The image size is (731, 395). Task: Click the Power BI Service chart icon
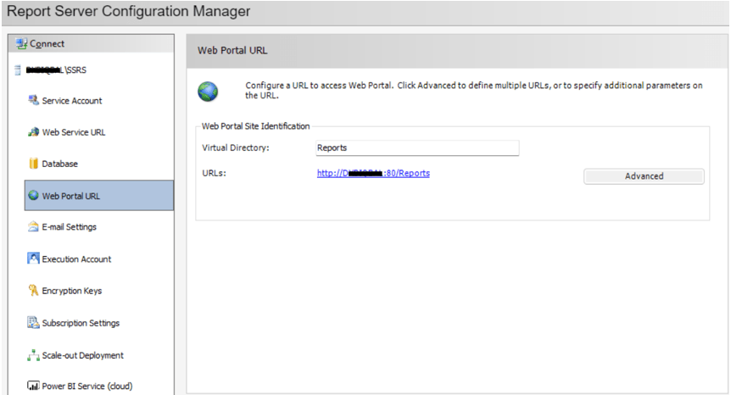click(x=33, y=387)
